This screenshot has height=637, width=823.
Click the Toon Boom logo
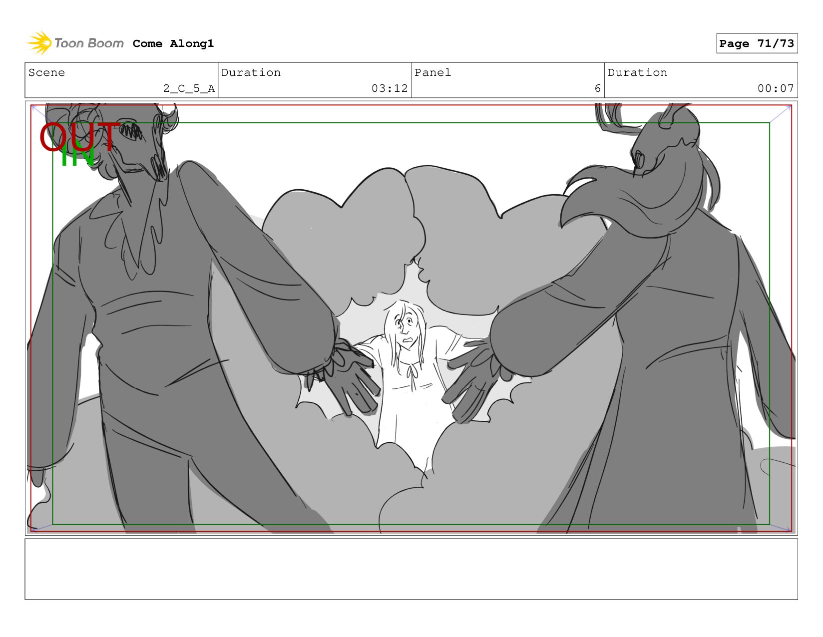[75, 43]
